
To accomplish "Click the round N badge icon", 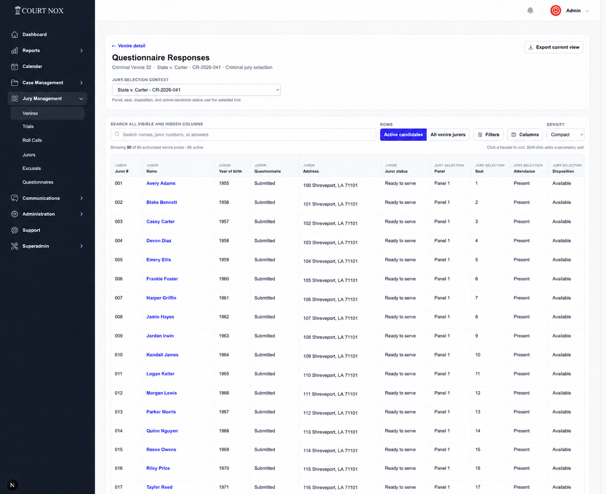I will (x=12, y=485).
